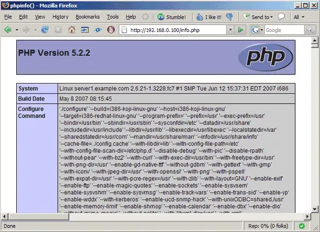Go to the Home page
The height and width of the screenshot is (232, 320).
[72, 30]
